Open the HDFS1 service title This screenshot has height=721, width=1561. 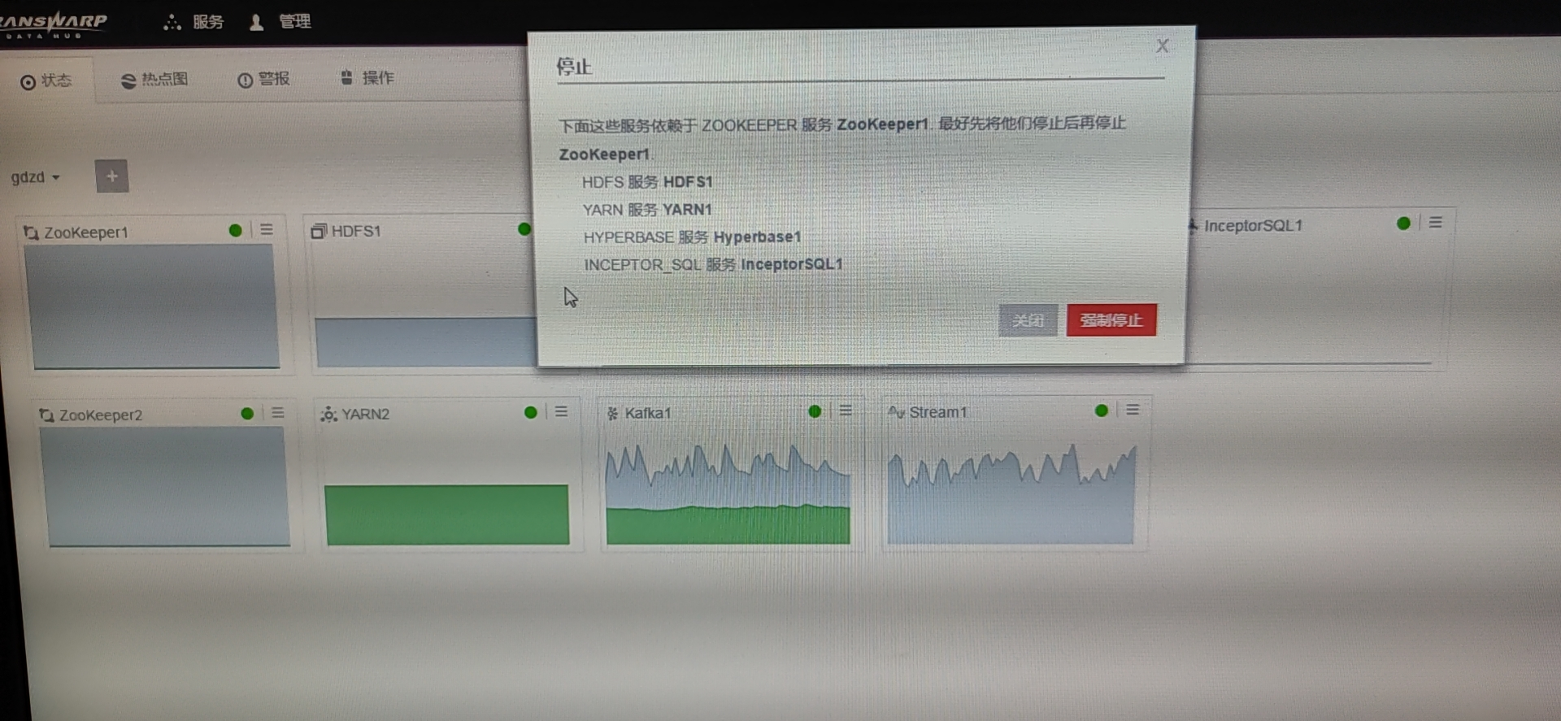point(356,232)
